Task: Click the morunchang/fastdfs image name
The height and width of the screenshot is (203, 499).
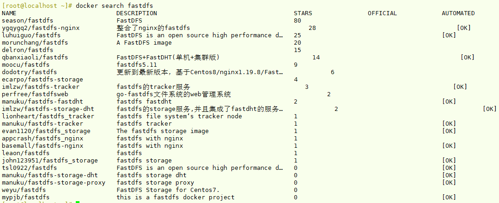Action: 35,43
